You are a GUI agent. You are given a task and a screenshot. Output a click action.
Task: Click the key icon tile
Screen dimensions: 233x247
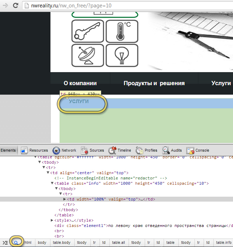tap(88, 31)
